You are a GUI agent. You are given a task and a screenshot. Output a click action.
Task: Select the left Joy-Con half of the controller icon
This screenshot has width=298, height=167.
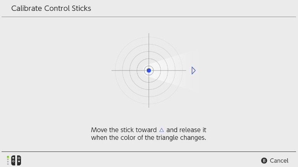(13, 160)
